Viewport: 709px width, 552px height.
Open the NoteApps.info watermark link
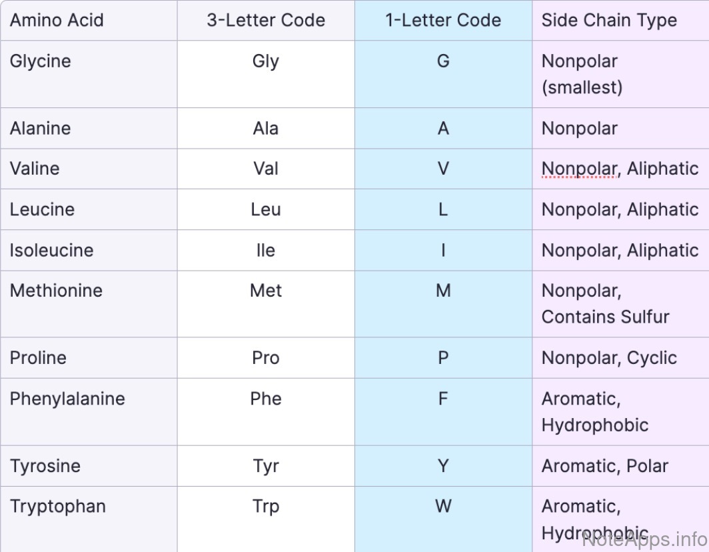(643, 538)
